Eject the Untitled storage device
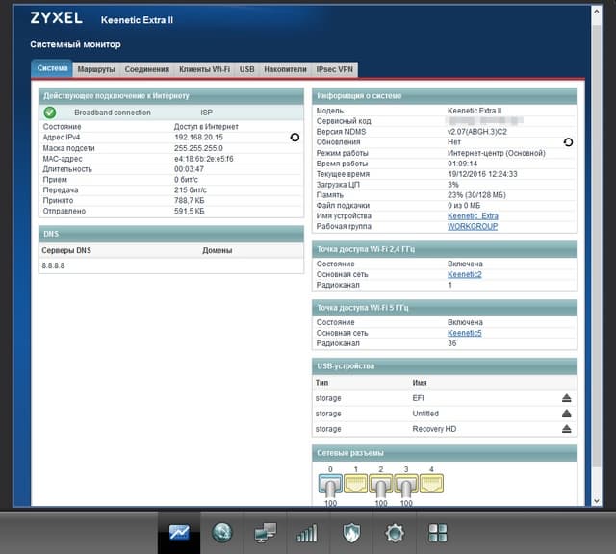The image size is (616, 554). coord(567,414)
